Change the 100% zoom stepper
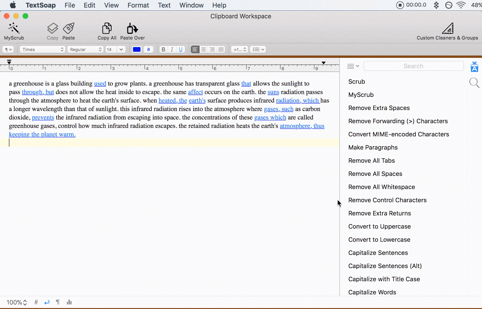 point(17,302)
